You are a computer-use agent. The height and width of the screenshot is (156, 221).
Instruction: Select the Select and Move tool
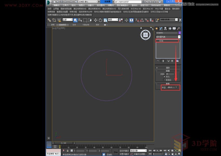click(x=95, y=20)
